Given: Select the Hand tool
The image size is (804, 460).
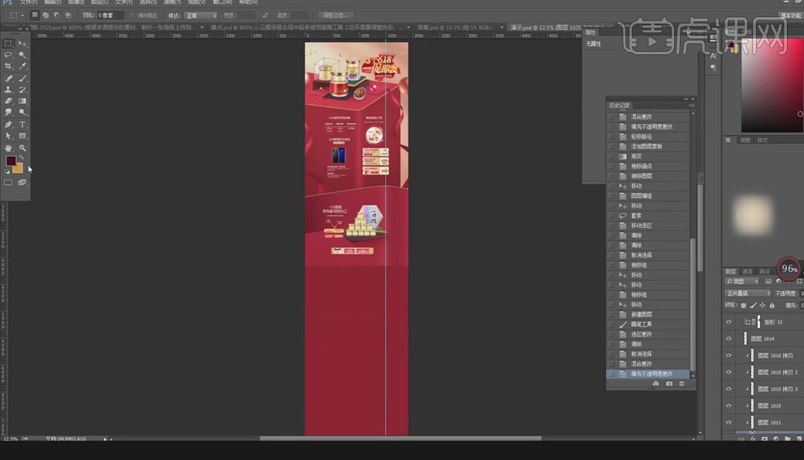Looking at the screenshot, I should (x=9, y=148).
